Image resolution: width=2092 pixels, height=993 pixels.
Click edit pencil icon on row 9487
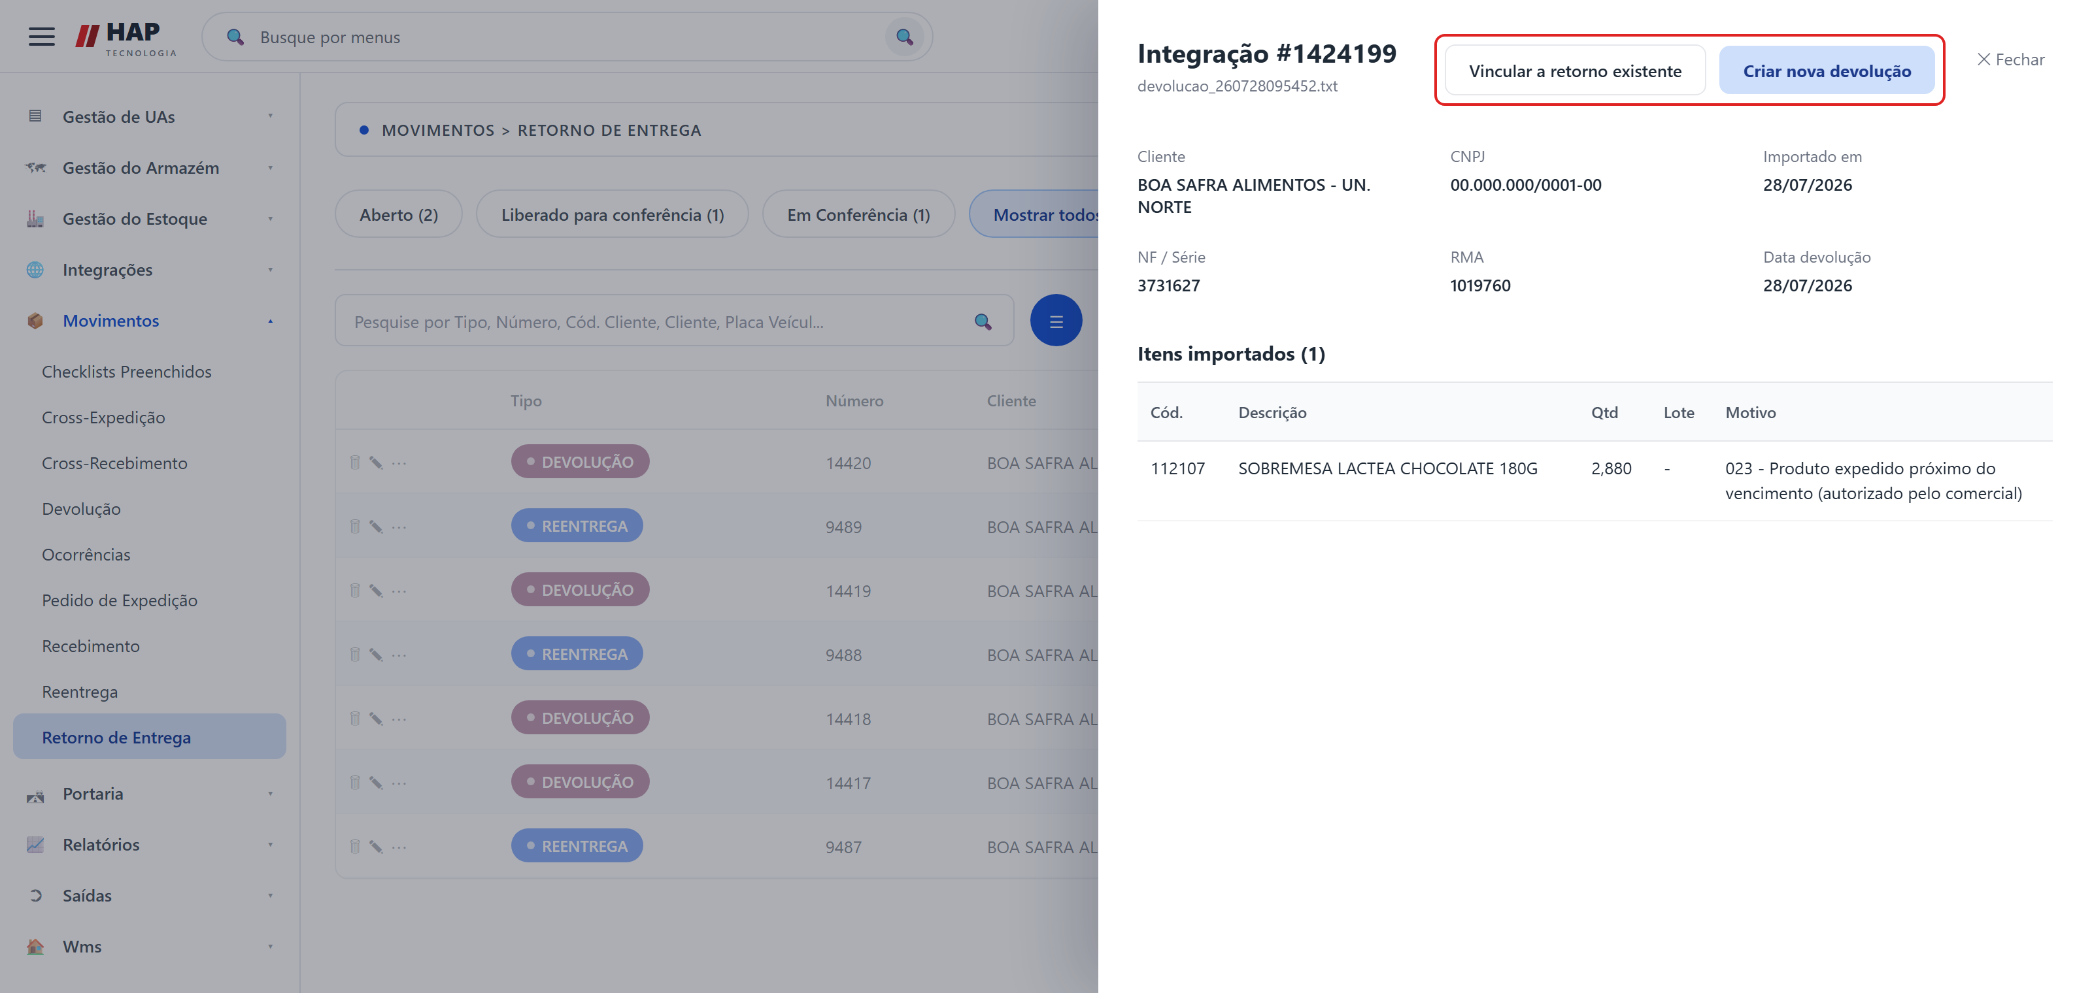[376, 847]
